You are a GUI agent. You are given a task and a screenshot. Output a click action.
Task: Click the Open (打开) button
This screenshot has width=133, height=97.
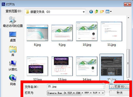click(119, 87)
